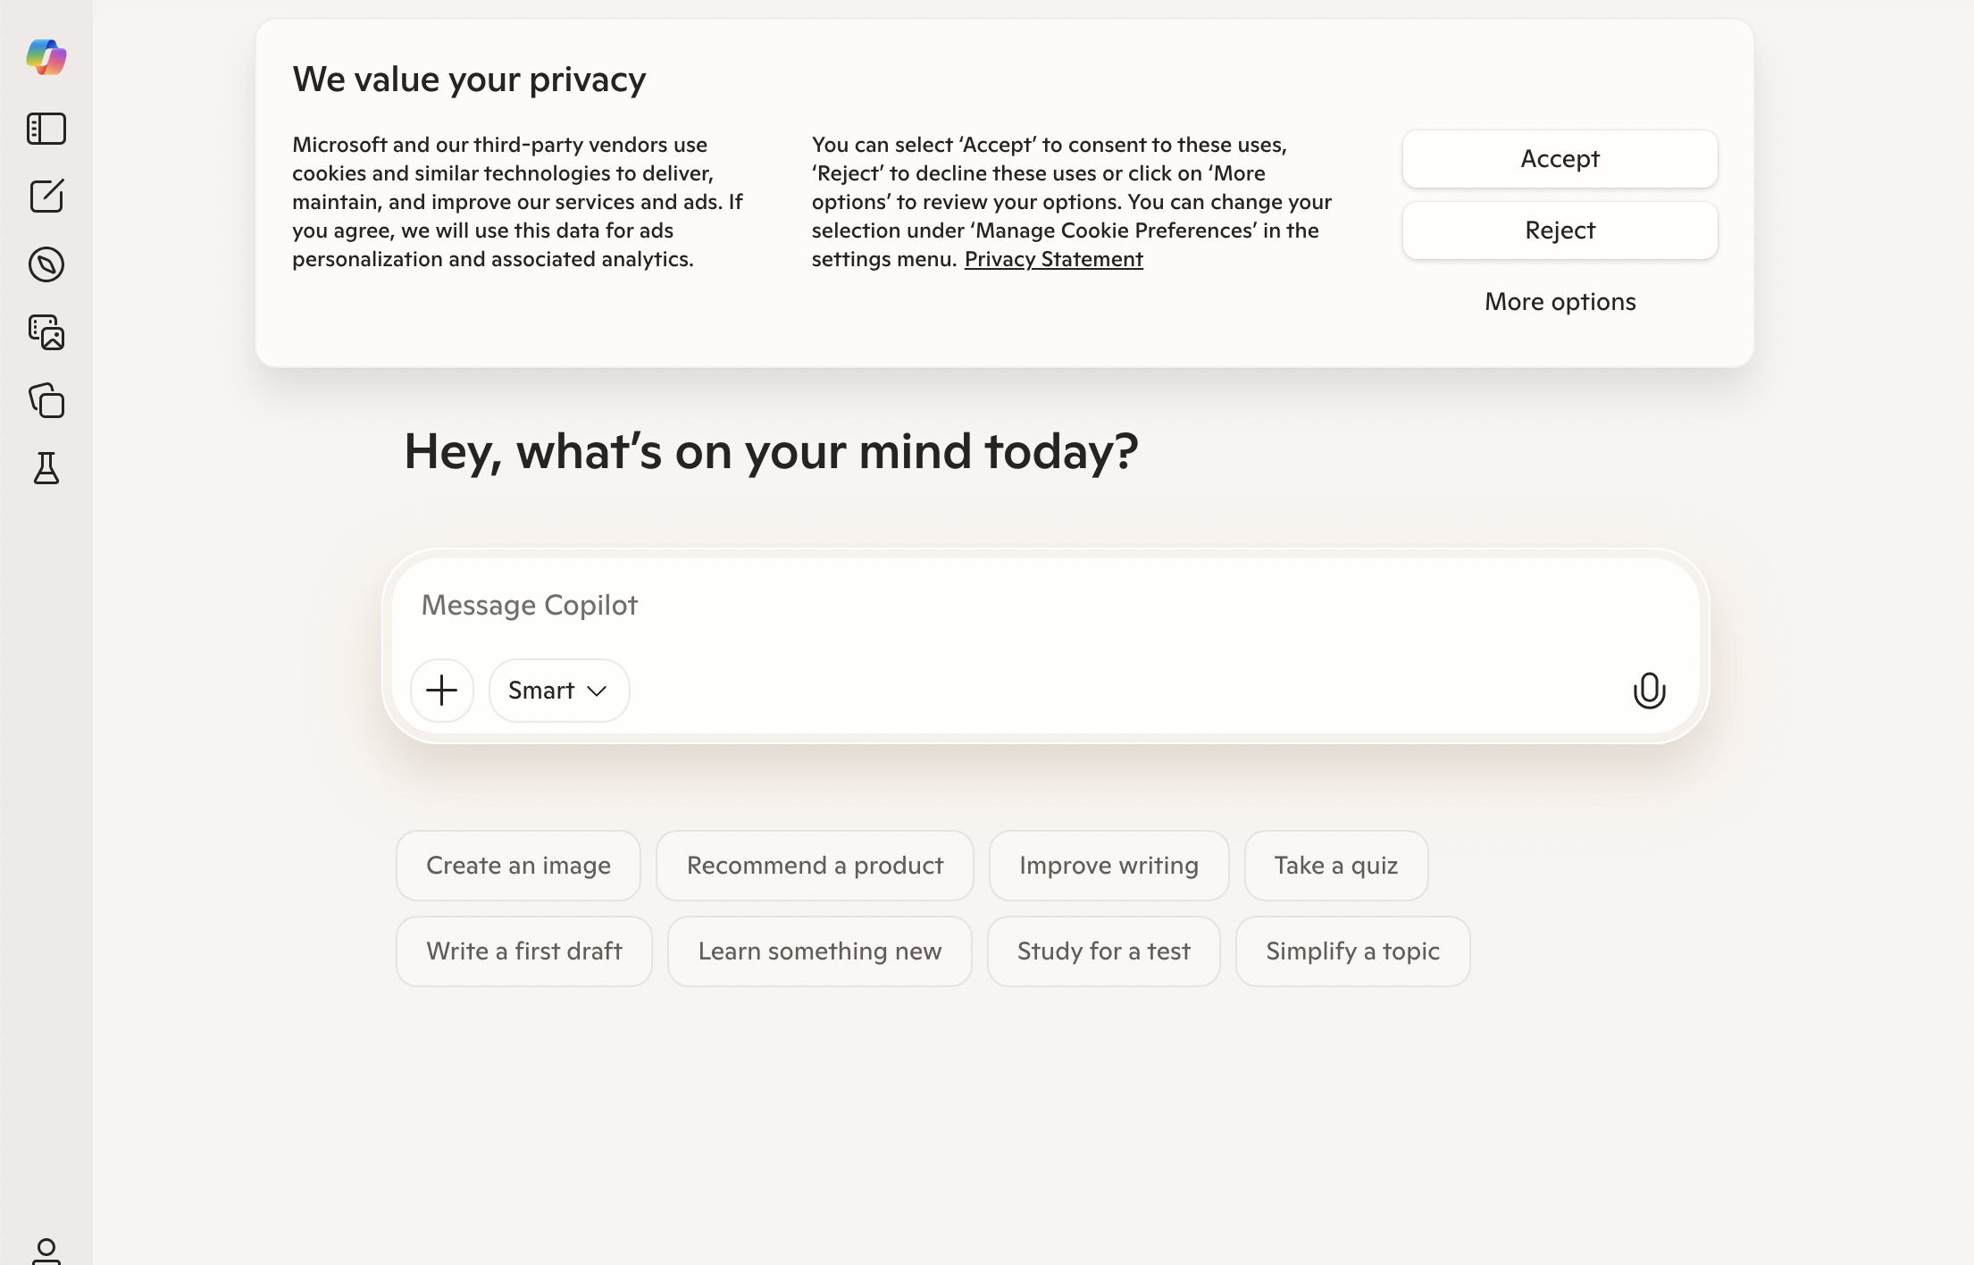
Task: Accept the cookie privacy settings
Action: coord(1560,159)
